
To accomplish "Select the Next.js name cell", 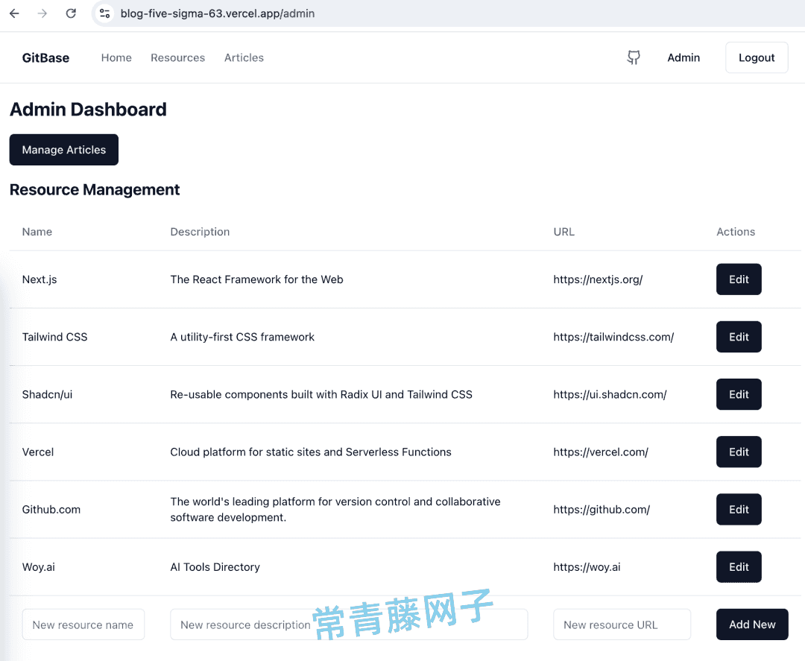I will click(x=40, y=279).
